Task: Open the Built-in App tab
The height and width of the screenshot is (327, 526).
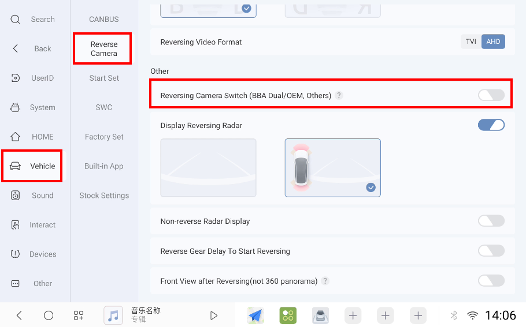Action: point(104,166)
